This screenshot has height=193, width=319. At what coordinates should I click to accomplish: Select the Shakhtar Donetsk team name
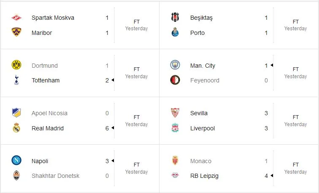55,176
